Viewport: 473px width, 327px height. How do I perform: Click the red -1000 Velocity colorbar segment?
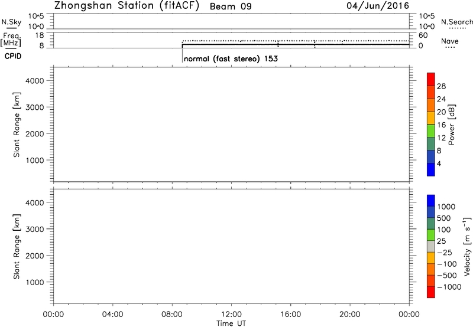point(431,292)
